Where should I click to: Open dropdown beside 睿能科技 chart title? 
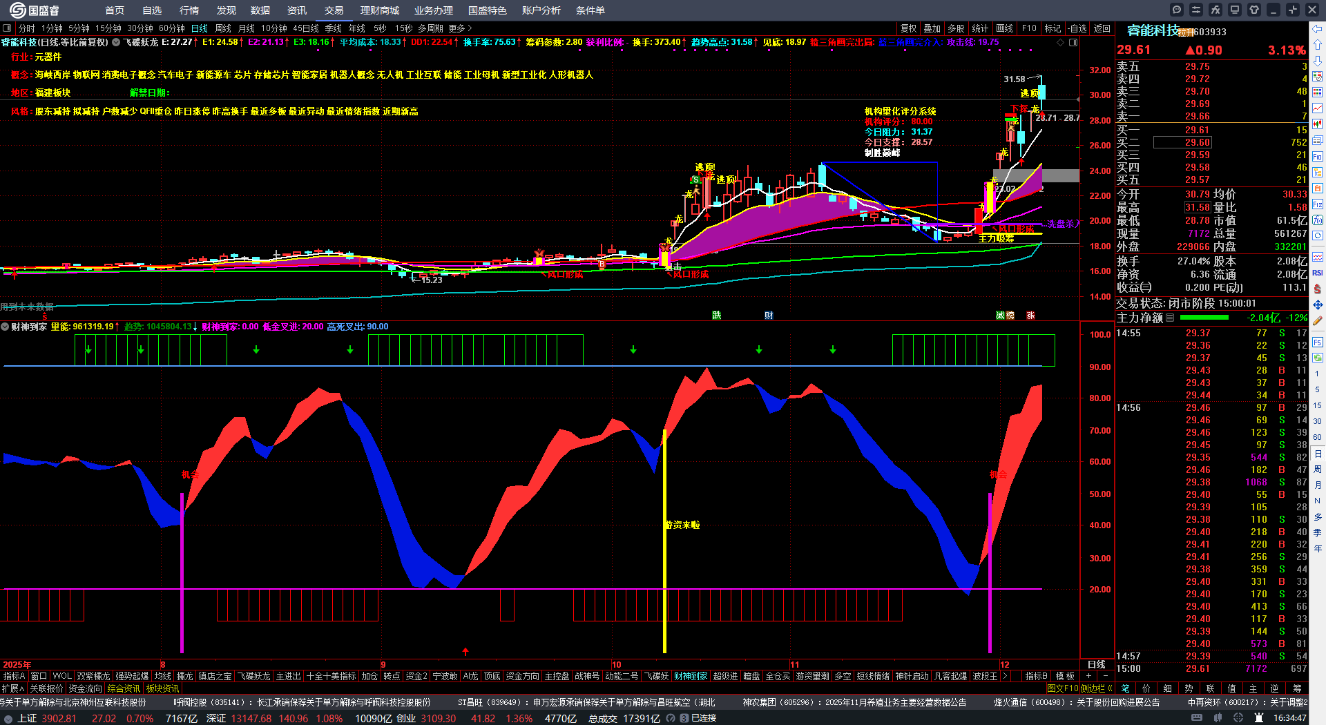click(116, 42)
